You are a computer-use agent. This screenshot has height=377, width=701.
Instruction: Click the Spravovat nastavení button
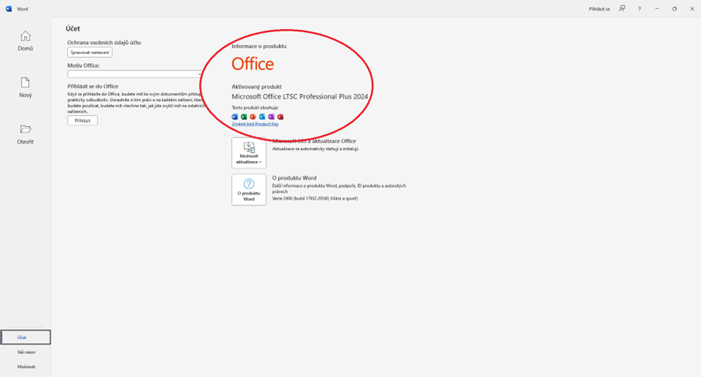tap(89, 53)
